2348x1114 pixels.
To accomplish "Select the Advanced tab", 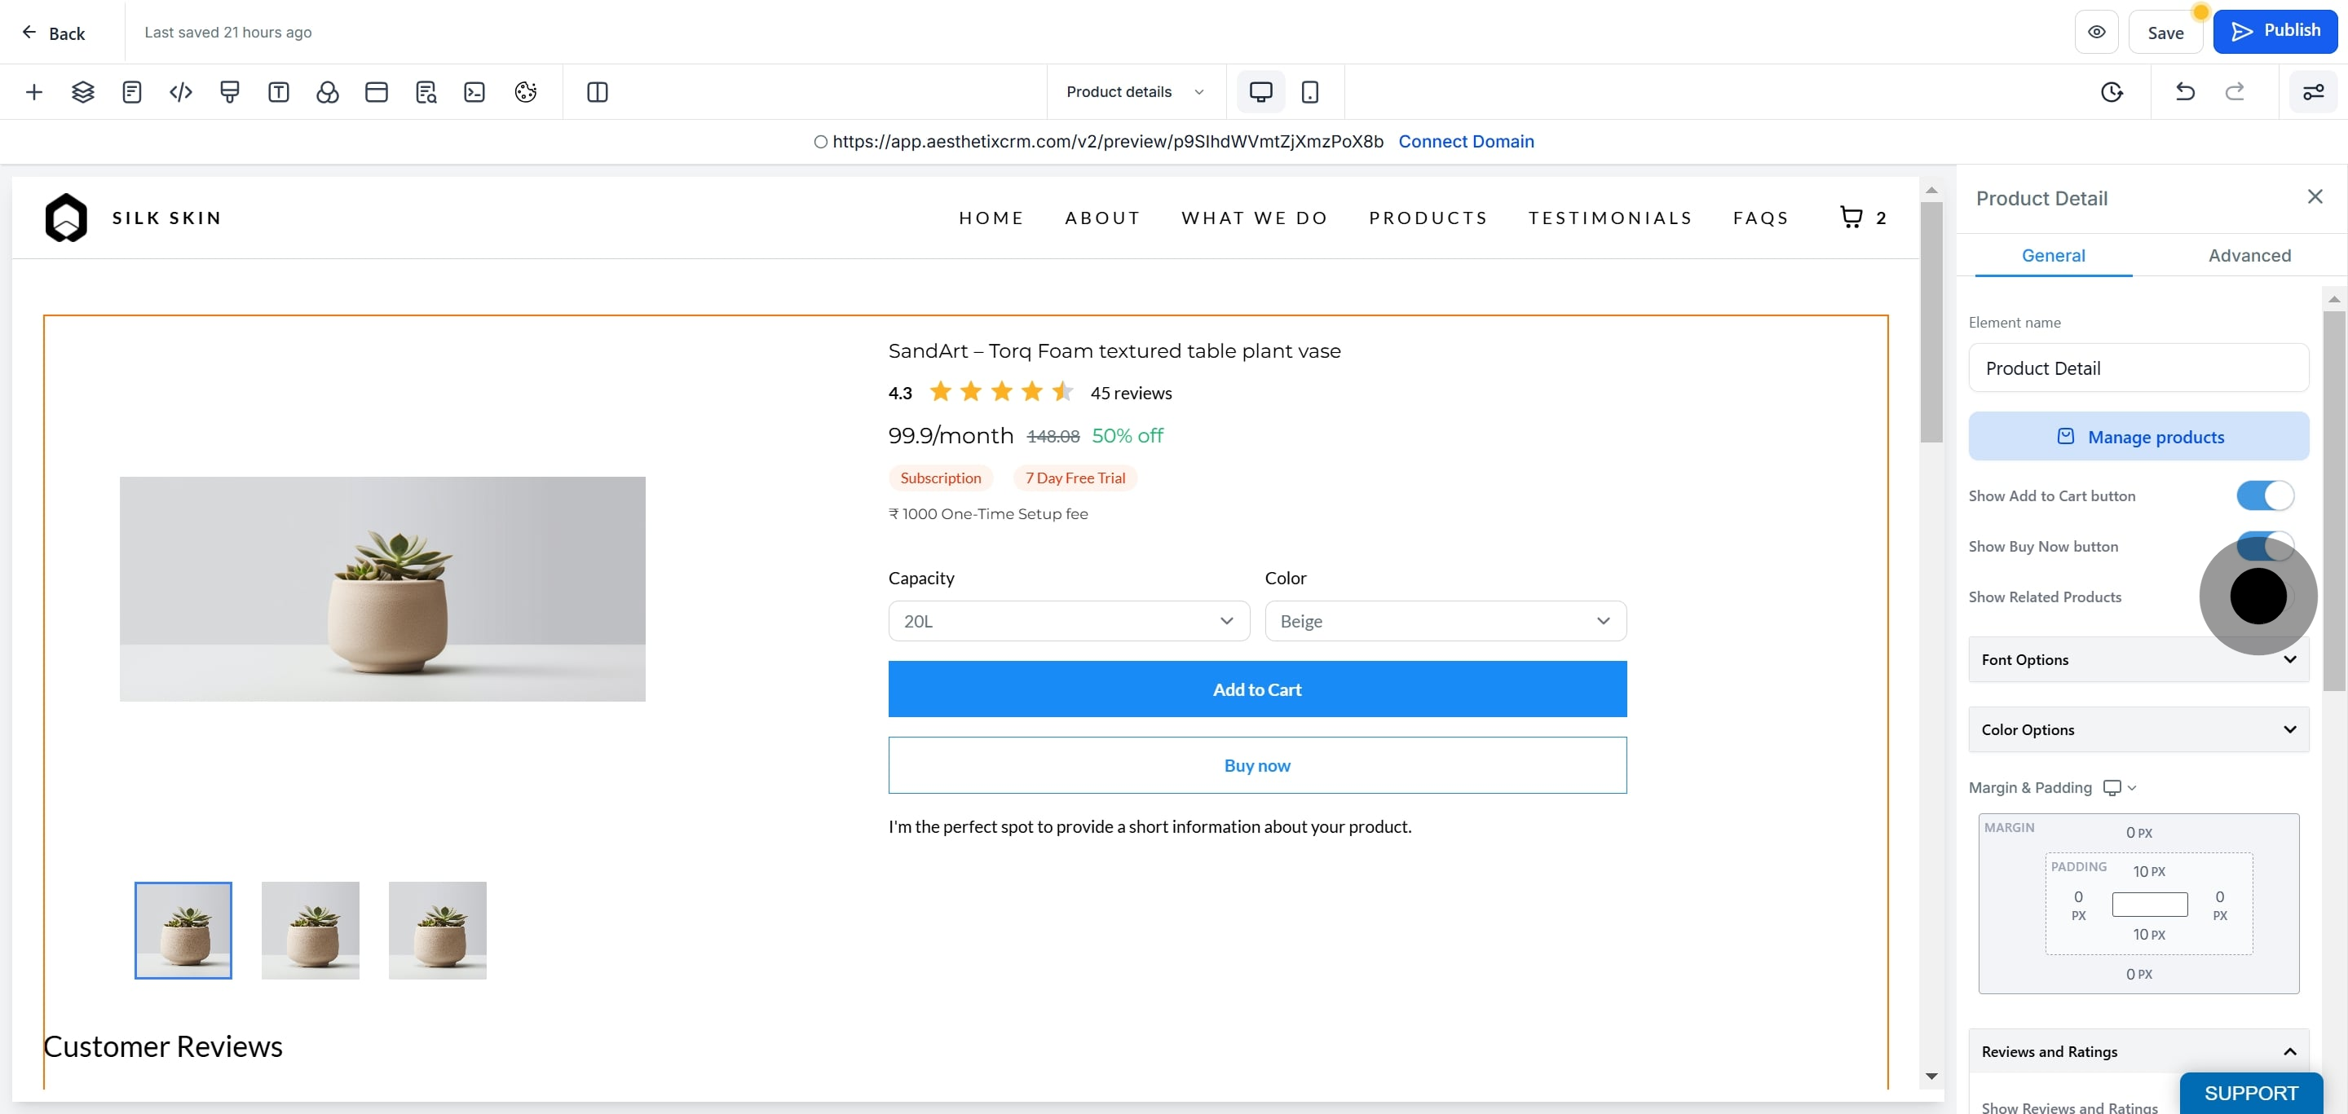I will coord(2249,256).
